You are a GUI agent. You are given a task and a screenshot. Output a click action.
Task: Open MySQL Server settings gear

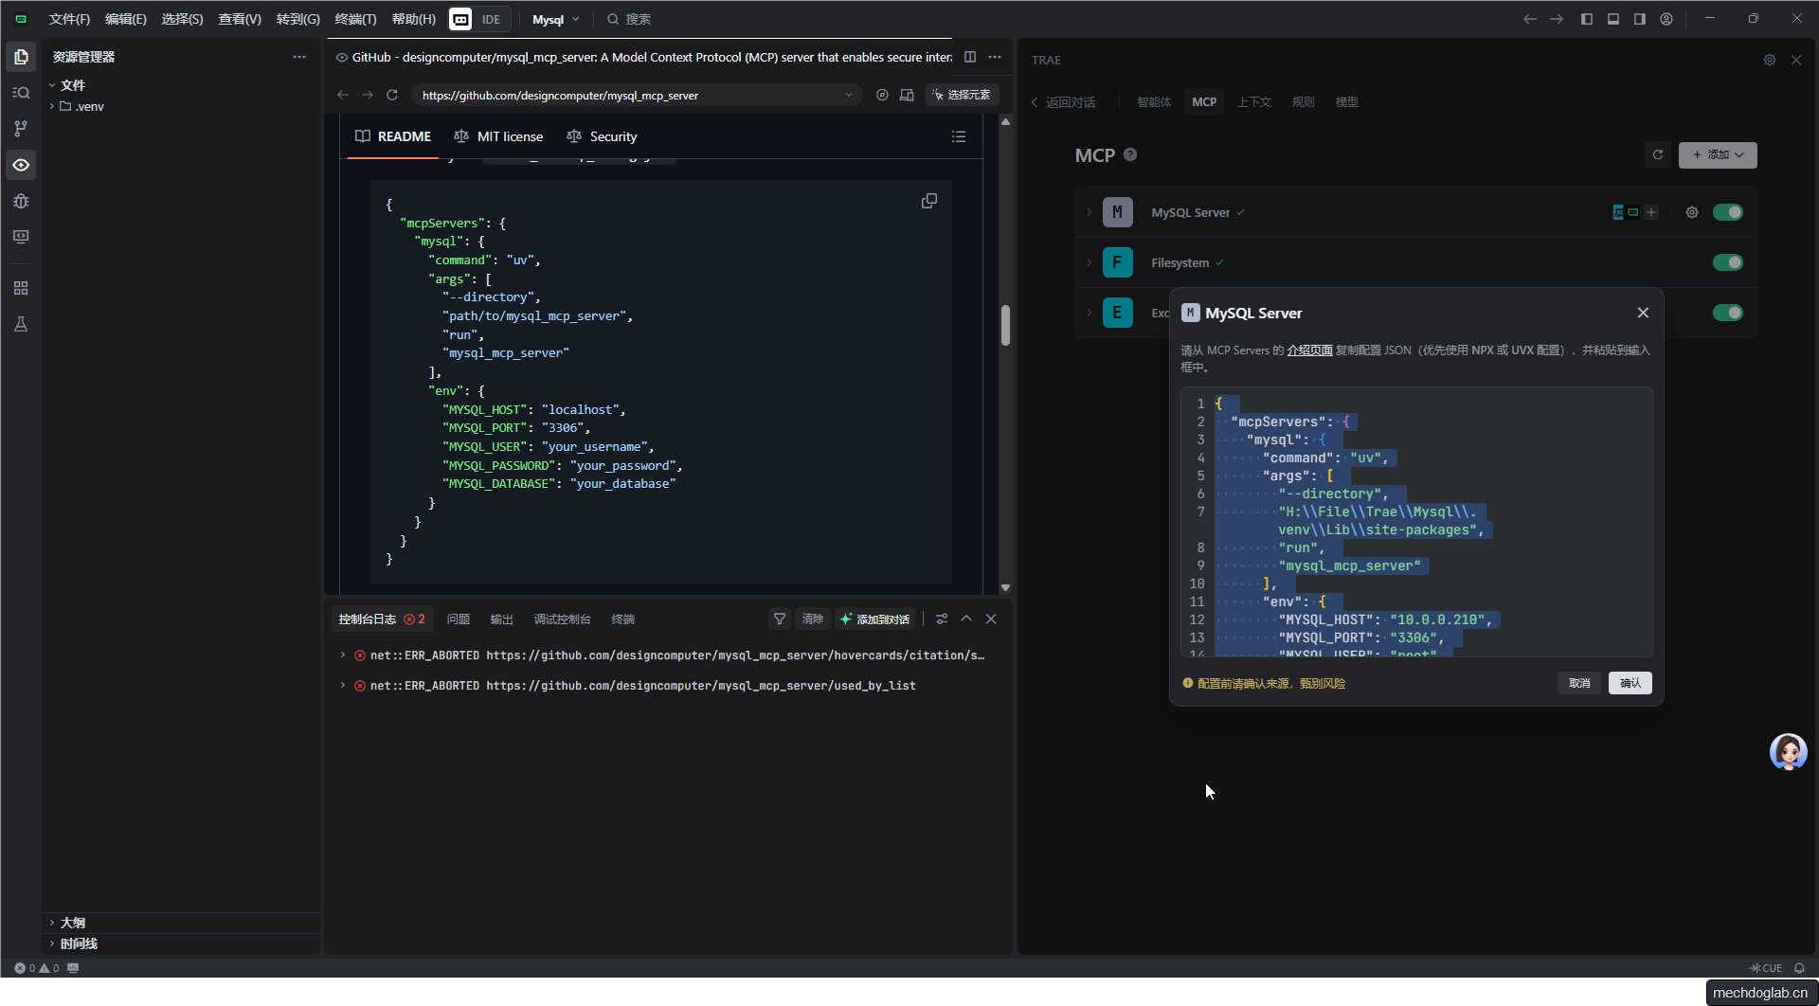click(x=1692, y=212)
